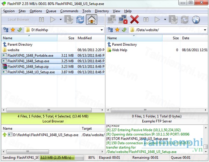Sort local files by Size column header
Viewport: 209px width, 162px height.
(x=67, y=38)
